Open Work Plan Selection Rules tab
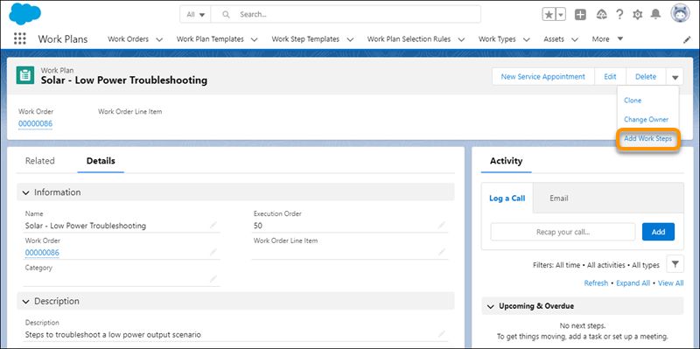The width and height of the screenshot is (700, 349). [x=409, y=39]
